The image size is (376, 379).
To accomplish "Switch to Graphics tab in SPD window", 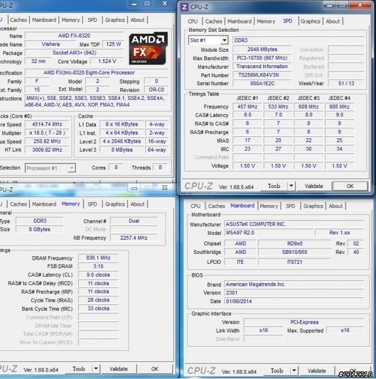I will 310,21.
